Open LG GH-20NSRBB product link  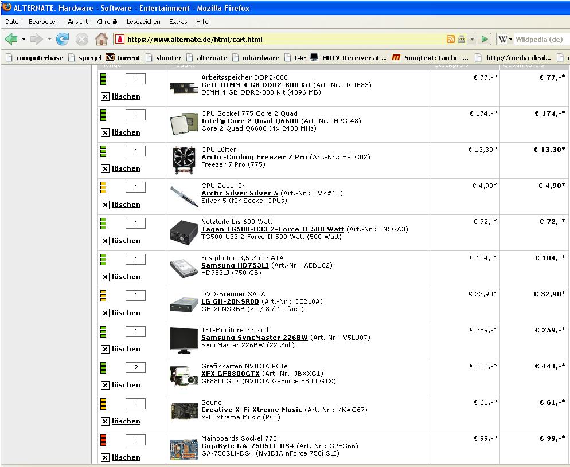coord(230,301)
